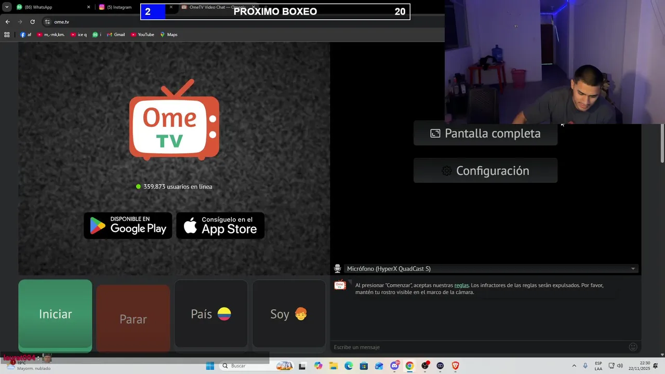Click the OmeTV logo
The image size is (665, 374).
pyautogui.click(x=174, y=119)
